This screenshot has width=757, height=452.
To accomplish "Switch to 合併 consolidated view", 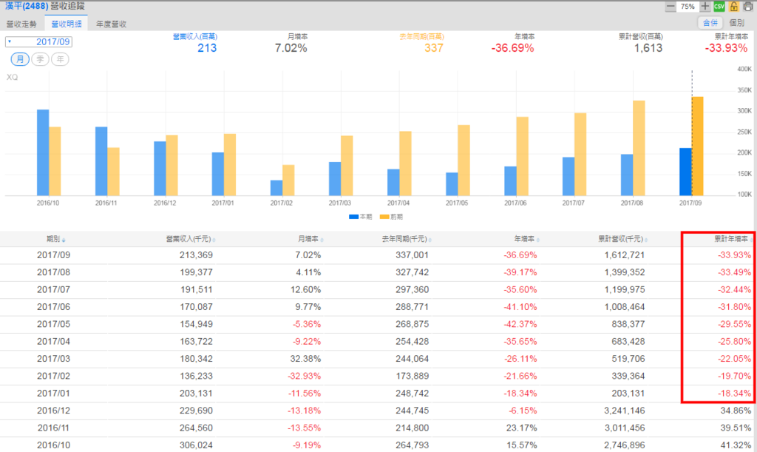I will point(710,23).
